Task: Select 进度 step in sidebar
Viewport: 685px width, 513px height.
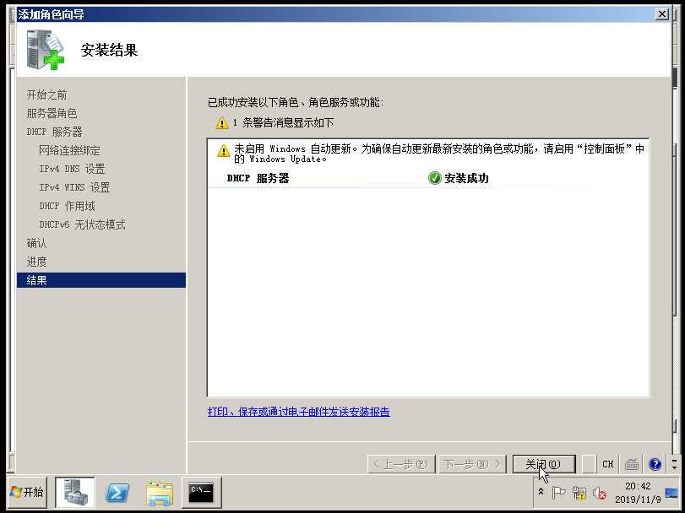Action: (x=36, y=262)
